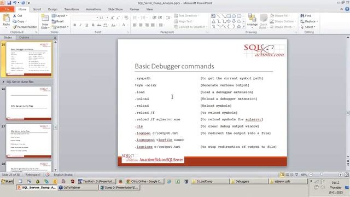
Task: Collapse SQL Server dump files section
Action: [x=3, y=82]
